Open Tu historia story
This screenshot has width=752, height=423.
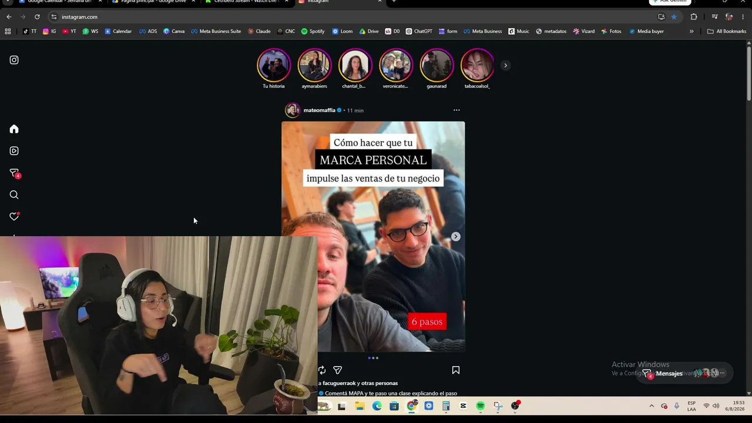[x=274, y=69]
